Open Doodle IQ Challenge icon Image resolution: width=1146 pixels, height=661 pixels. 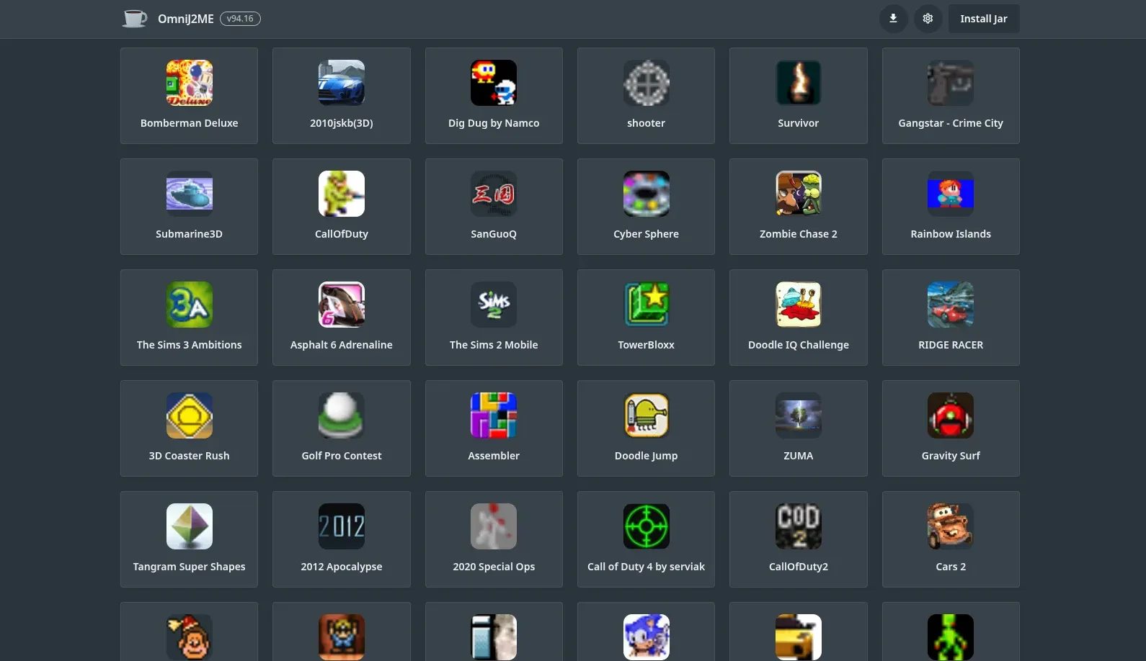coord(799,305)
